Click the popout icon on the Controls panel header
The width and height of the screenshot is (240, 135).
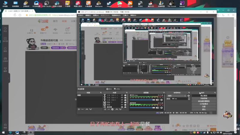[215, 93]
